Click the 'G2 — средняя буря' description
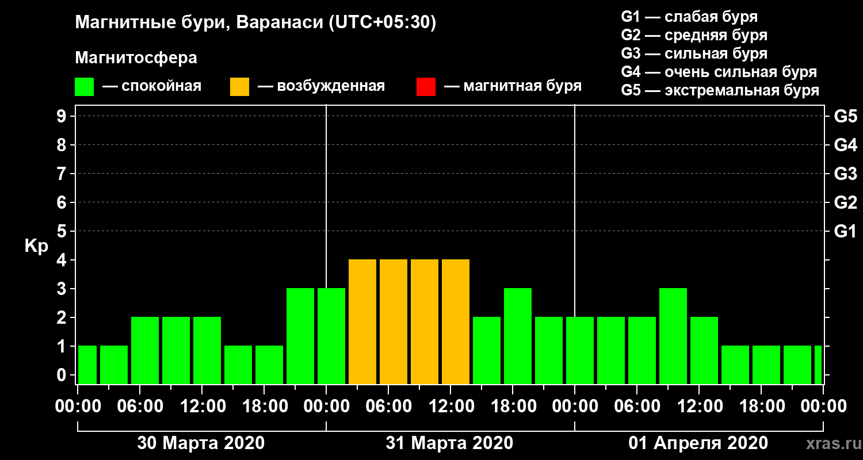This screenshot has height=460, width=863. (x=694, y=35)
